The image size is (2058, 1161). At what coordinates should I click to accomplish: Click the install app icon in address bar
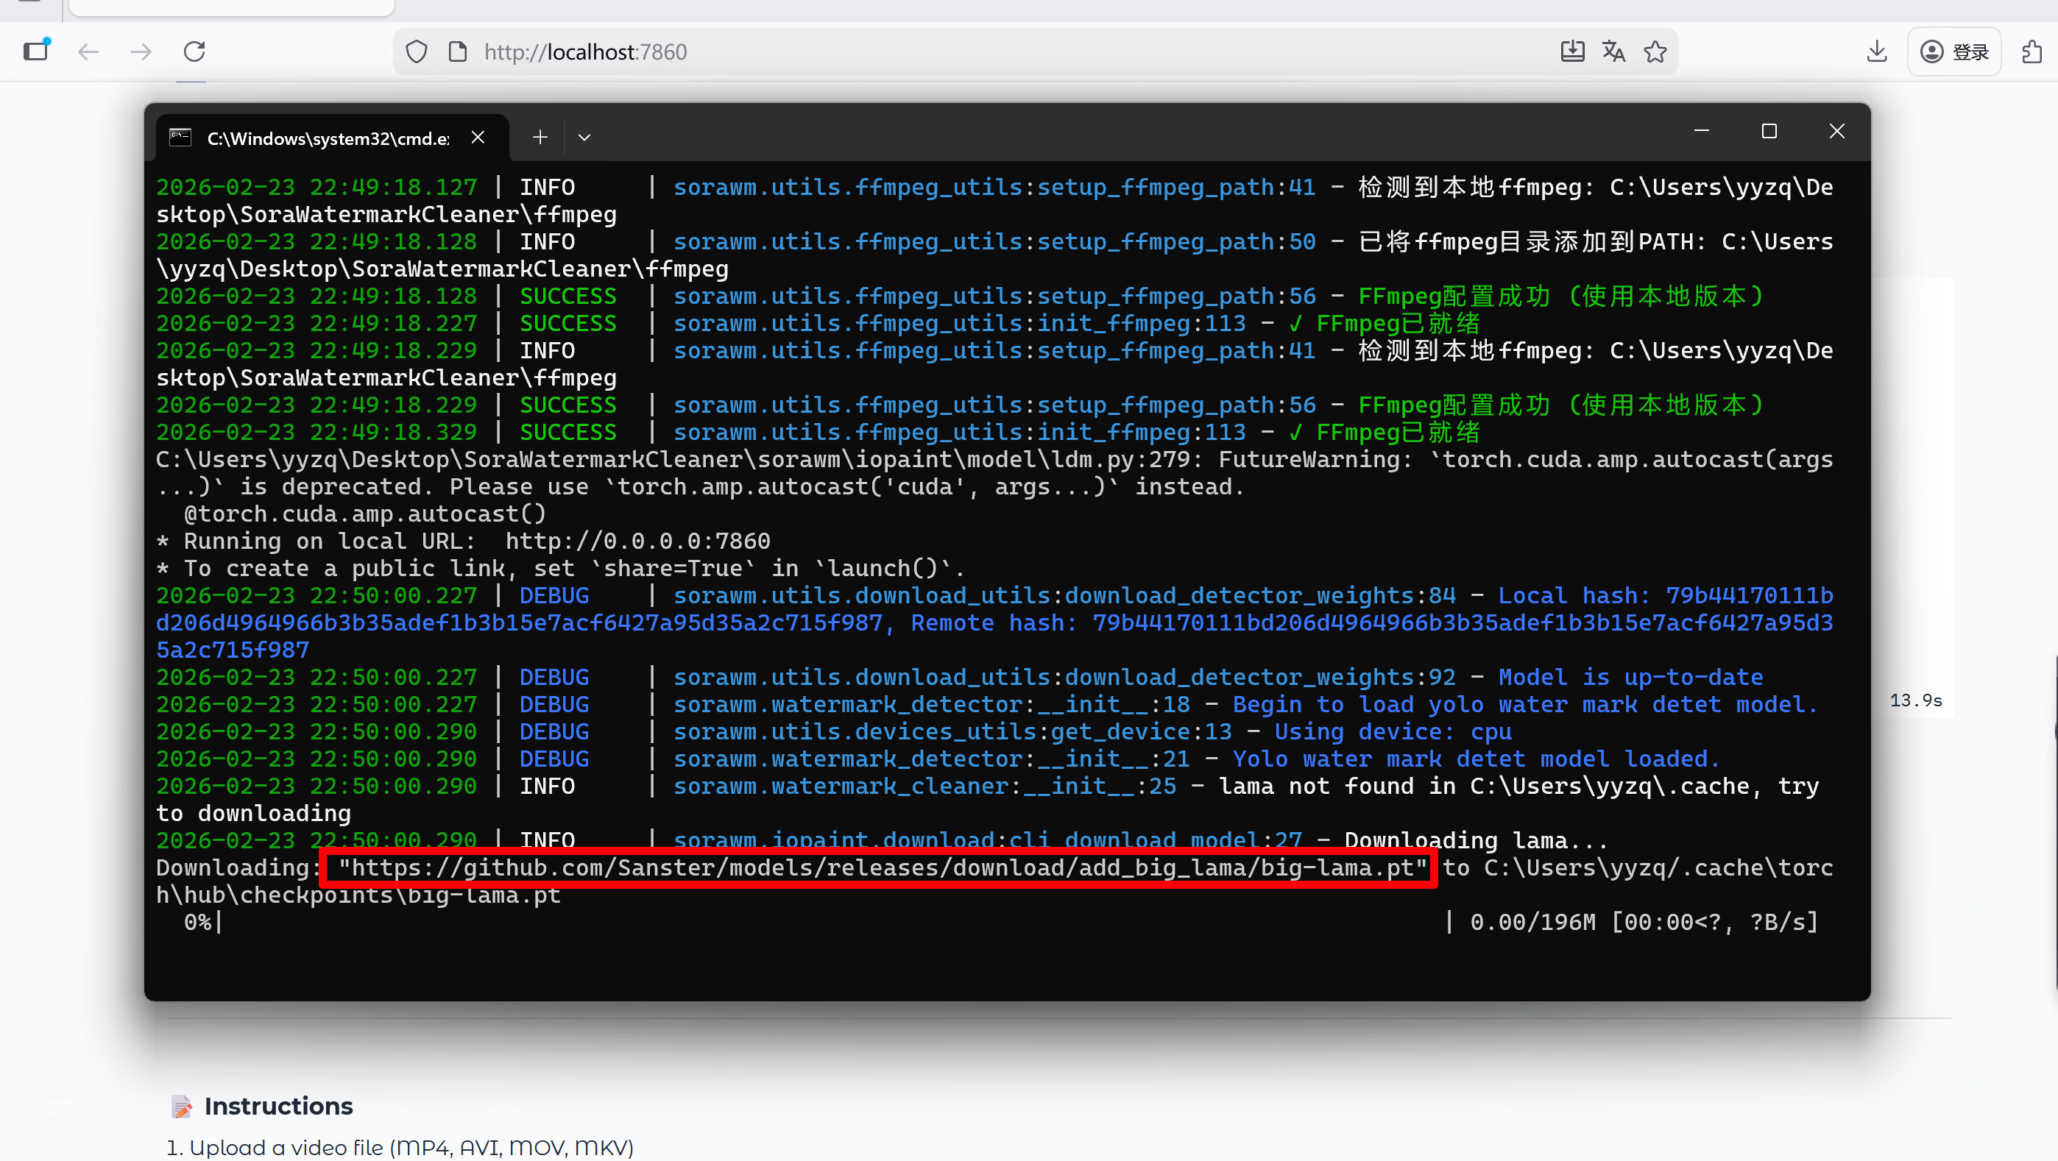[x=1571, y=52]
